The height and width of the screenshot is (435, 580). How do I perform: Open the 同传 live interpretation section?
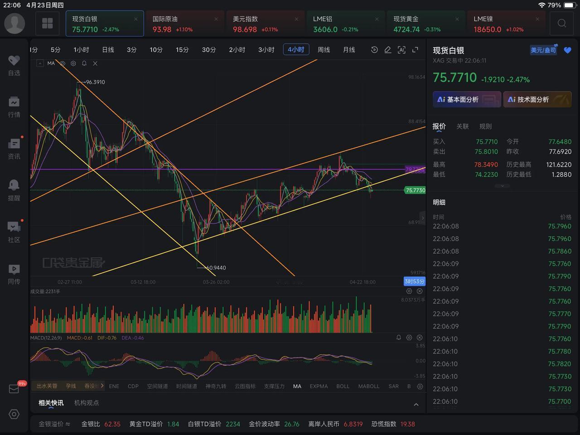pyautogui.click(x=14, y=274)
